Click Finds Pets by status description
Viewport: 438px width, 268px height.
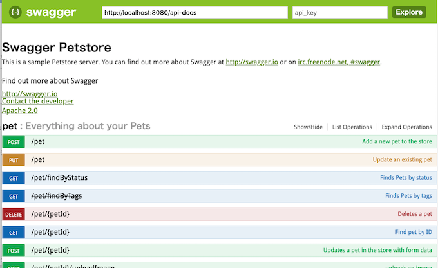point(406,178)
